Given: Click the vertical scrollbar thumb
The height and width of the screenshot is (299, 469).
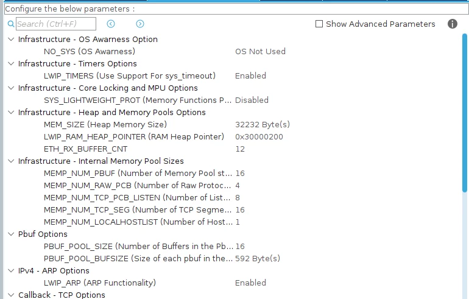Looking at the screenshot, I should tap(465, 113).
